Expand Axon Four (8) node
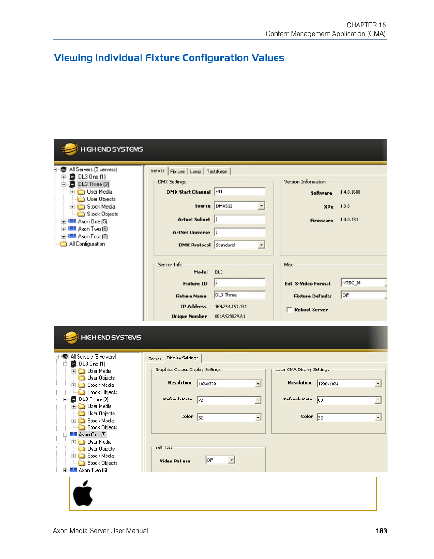This screenshot has height=559, width=434. click(64, 236)
